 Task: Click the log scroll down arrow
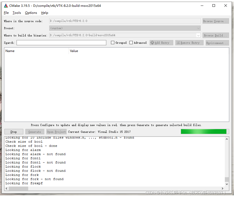[x=227, y=184]
